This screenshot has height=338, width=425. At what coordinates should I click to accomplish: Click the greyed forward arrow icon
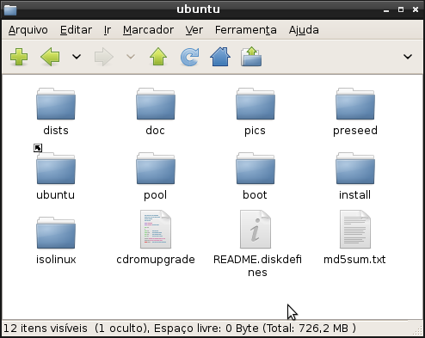click(x=104, y=57)
